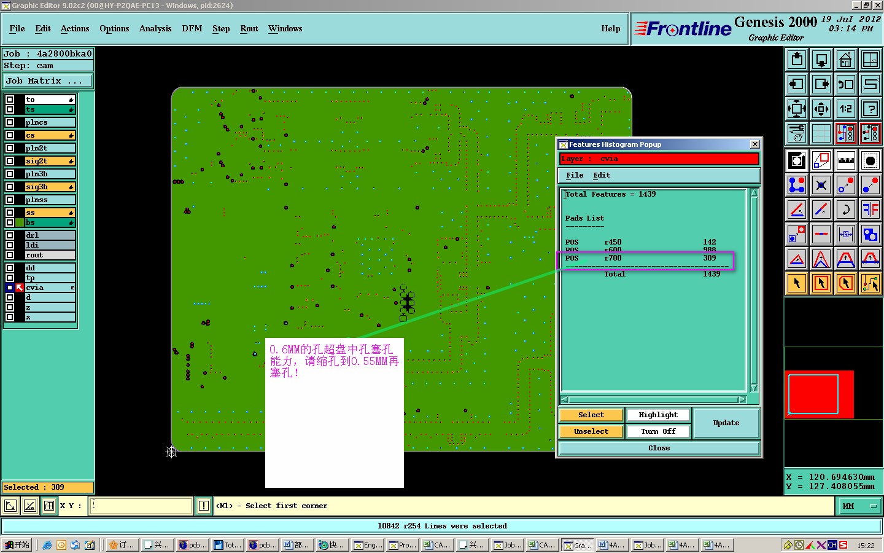Toggle the checkbox for layer plncs
Screen dimensions: 884x553
point(10,122)
